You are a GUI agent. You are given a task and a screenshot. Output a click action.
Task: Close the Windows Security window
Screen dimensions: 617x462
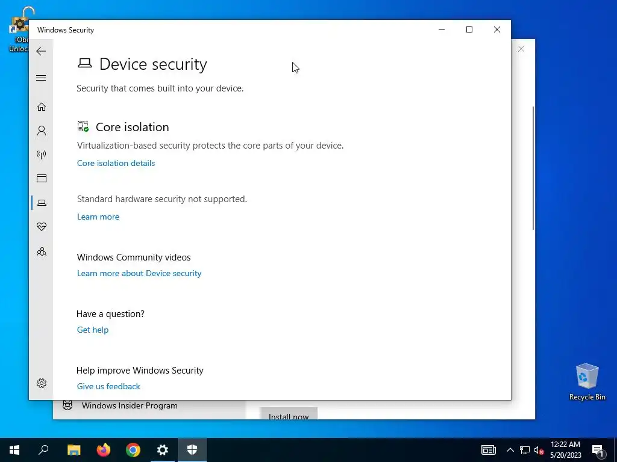click(497, 30)
